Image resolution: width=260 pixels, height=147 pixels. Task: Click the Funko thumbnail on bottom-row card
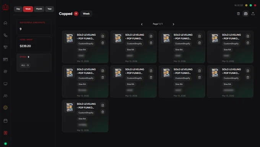tap(70, 107)
